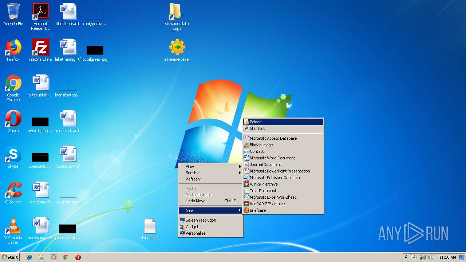The width and height of the screenshot is (466, 262).
Task: Create a new Shortcut
Action: coord(283,128)
